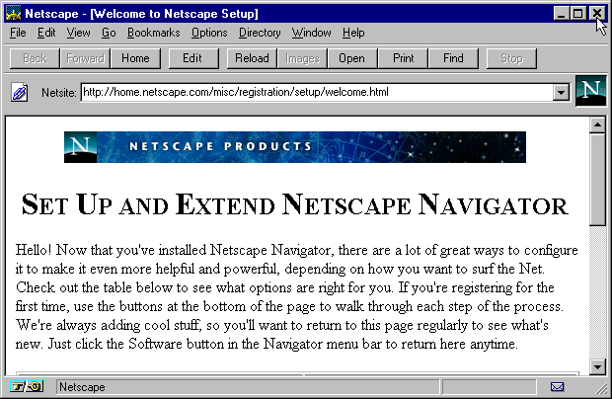Open the Options menu
This screenshot has height=399, width=612.
[209, 33]
